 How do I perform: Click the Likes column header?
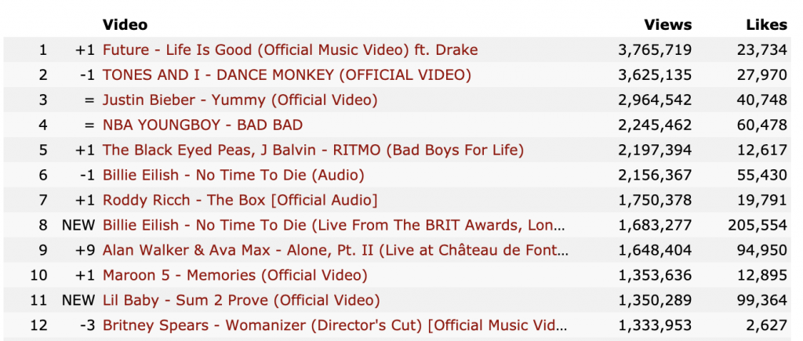pos(765,25)
